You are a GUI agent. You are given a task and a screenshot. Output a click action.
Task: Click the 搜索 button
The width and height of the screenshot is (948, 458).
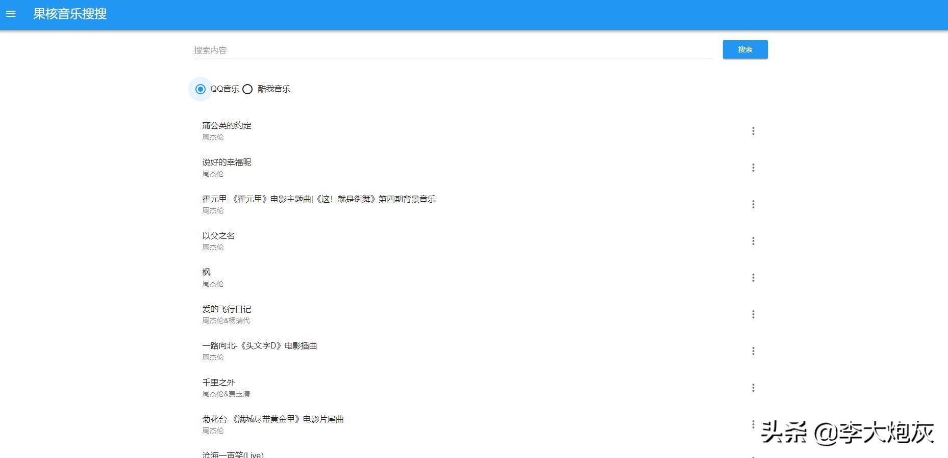(x=745, y=49)
